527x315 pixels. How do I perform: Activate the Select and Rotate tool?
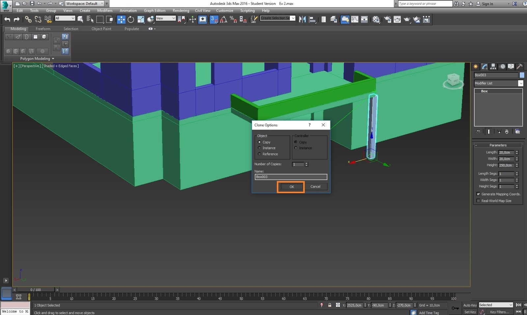pos(131,19)
